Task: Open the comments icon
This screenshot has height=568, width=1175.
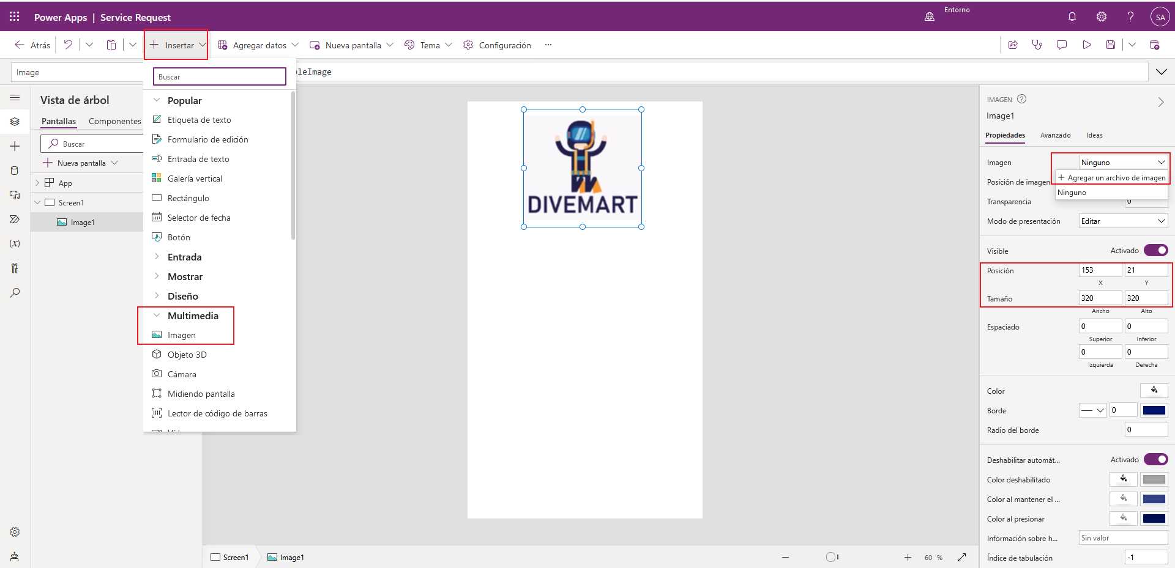Action: coord(1062,45)
